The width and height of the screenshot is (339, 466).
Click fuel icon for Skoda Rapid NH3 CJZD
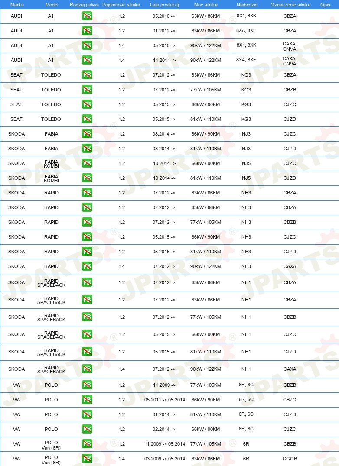(87, 252)
